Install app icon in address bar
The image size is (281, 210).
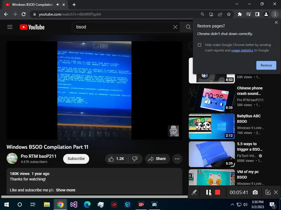tap(211, 14)
